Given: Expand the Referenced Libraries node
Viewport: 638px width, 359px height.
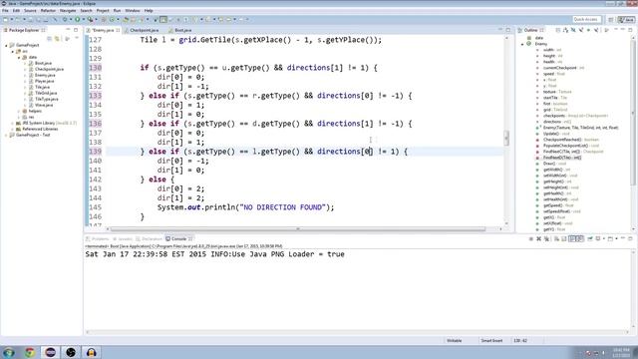Looking at the screenshot, I should [x=13, y=129].
